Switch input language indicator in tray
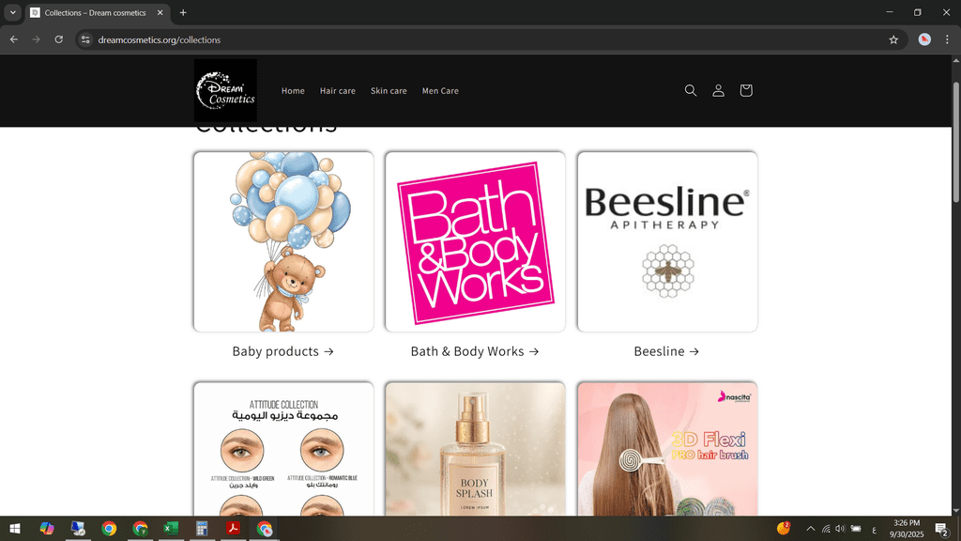Image resolution: width=961 pixels, height=541 pixels. [874, 530]
